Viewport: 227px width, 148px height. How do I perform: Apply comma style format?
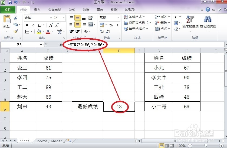(117, 25)
